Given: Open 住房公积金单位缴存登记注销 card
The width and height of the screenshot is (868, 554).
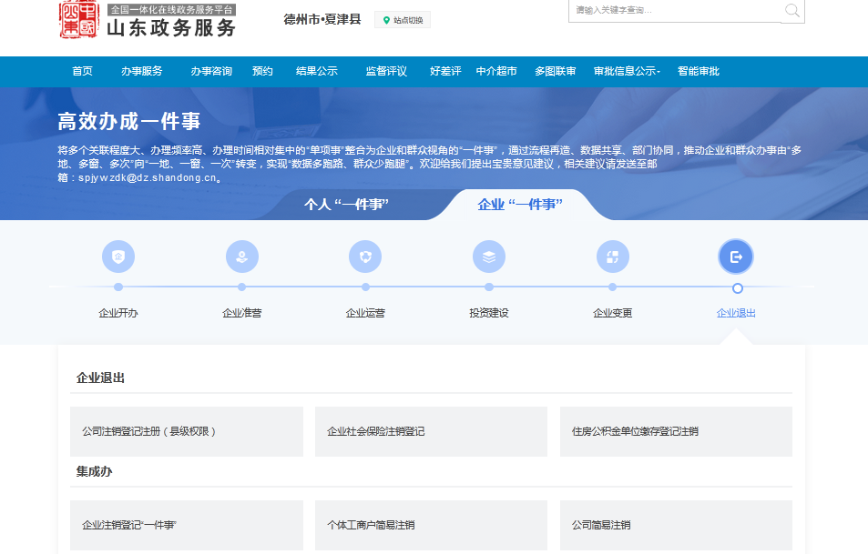Looking at the screenshot, I should (x=676, y=431).
